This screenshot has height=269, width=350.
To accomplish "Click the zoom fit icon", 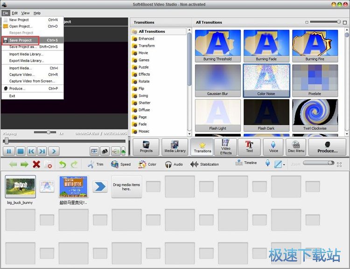I will [339, 165].
